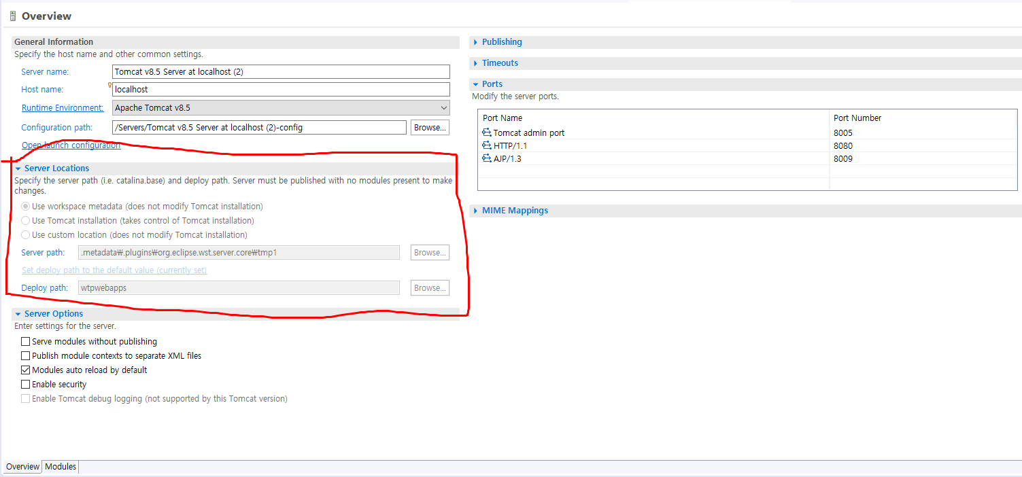Enable Serve modules without publishing
This screenshot has width=1022, height=477.
[x=26, y=341]
